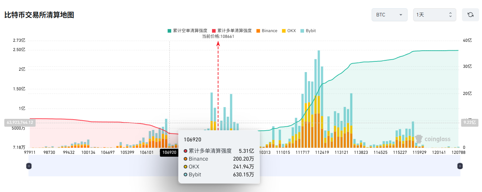
Task: Select the highlighted 106920 x-axis label
Action: (169, 152)
